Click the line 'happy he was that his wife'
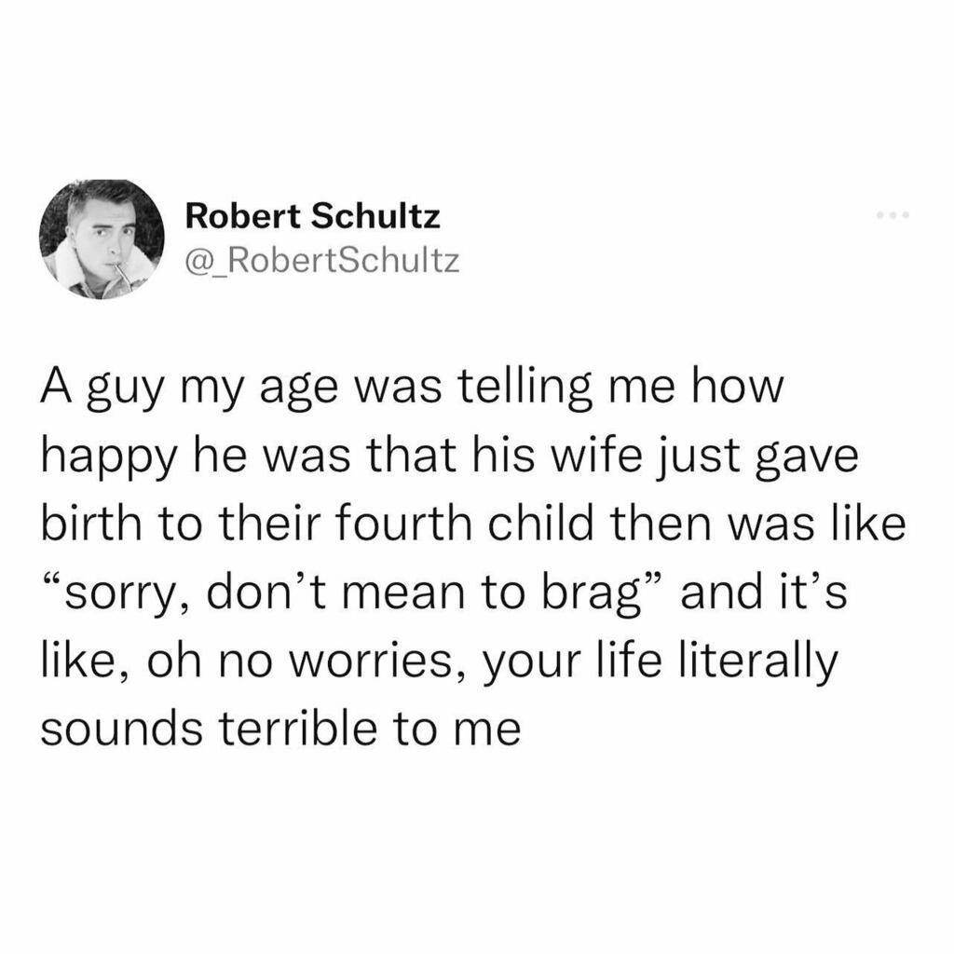This screenshot has height=954, width=954. pos(450,457)
